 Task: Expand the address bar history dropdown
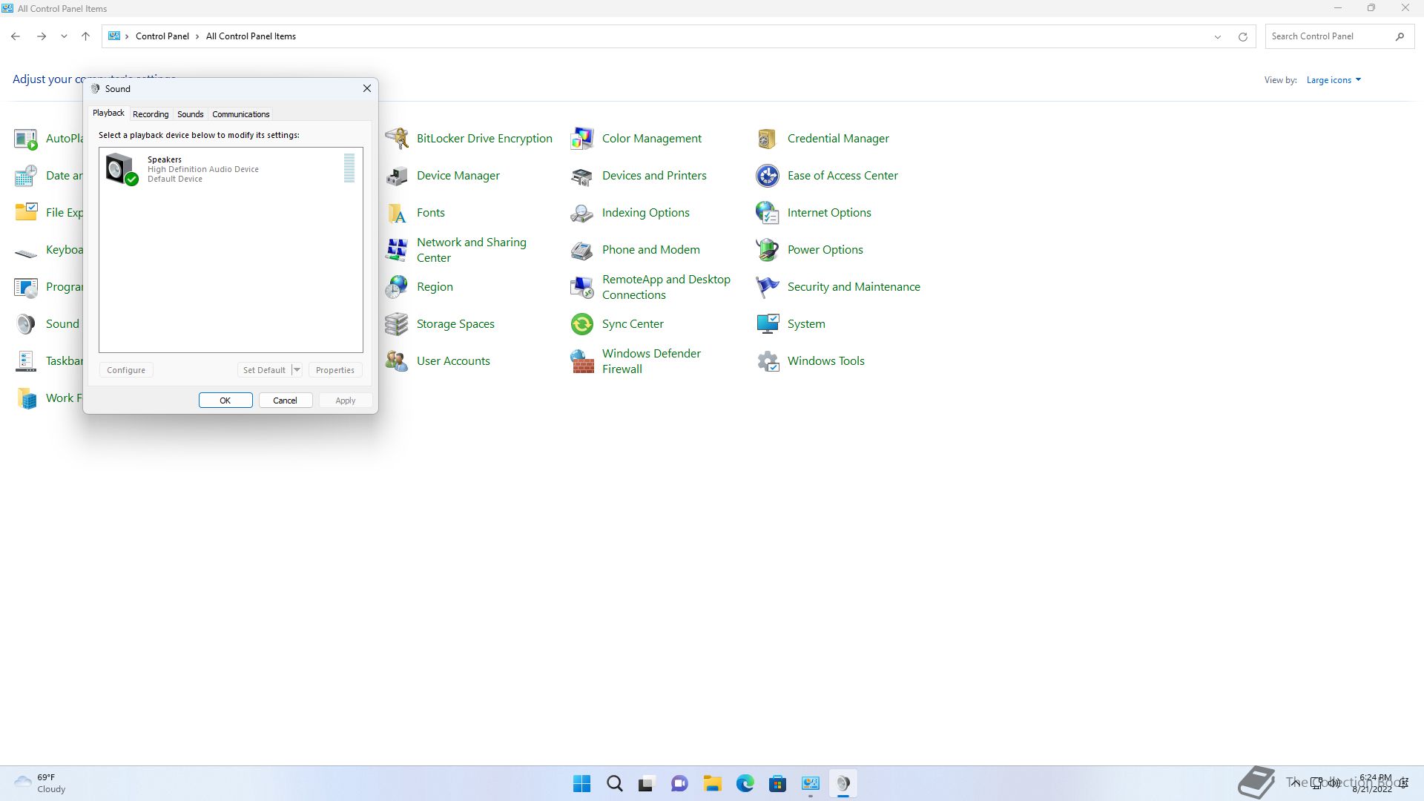[1217, 36]
